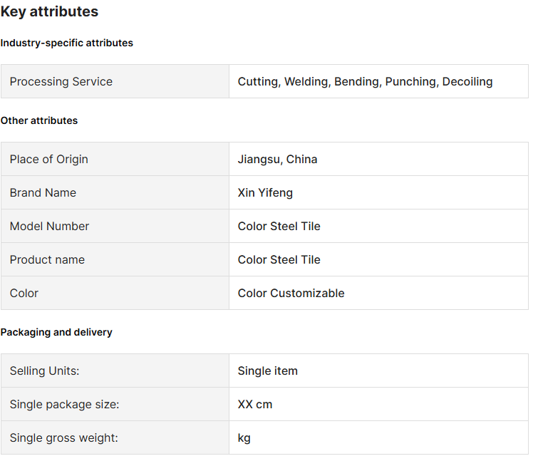Select the Model Number Color Steel Tile value

[279, 226]
